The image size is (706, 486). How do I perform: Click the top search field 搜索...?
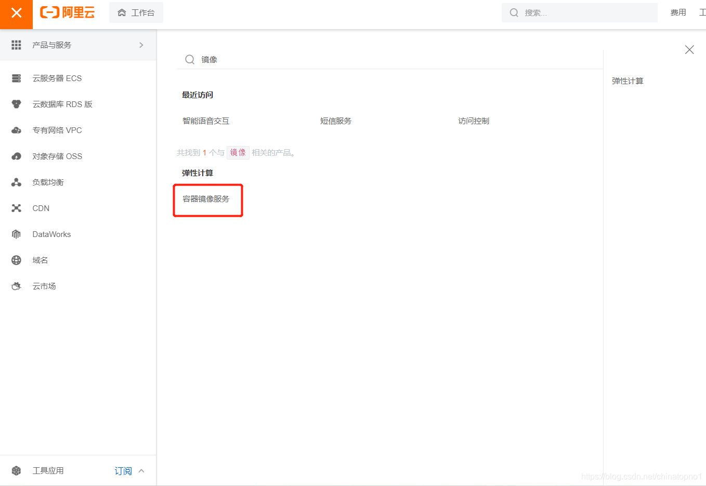click(579, 12)
